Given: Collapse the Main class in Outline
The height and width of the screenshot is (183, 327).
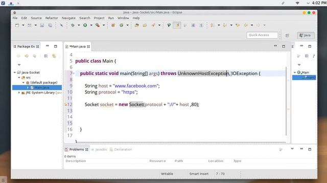Looking at the screenshot, I should pyautogui.click(x=295, y=72).
